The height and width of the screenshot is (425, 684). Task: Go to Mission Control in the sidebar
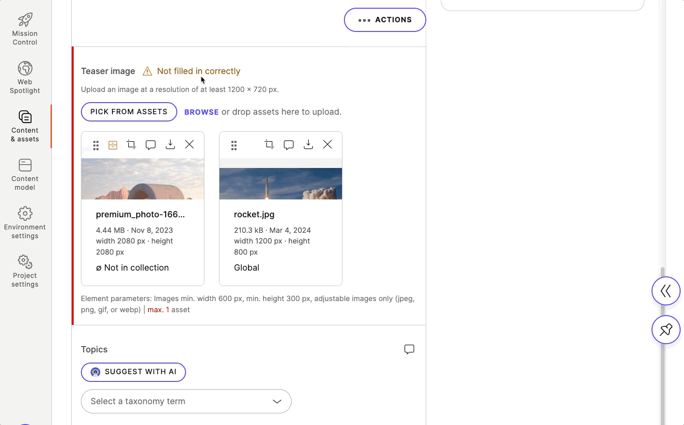click(25, 28)
